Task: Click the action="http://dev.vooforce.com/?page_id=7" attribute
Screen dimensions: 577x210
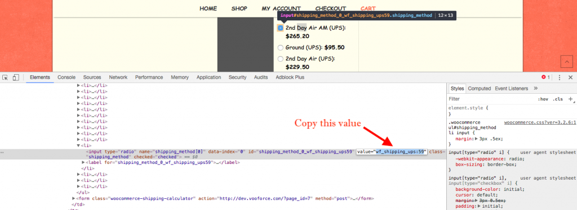Action: [255, 198]
